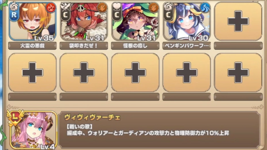This screenshot has width=267, height=150.
Task: Add a character in first bottom-row plus slot
Action: click(33, 72)
